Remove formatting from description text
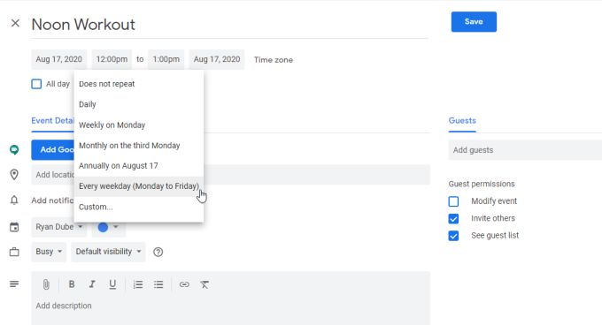602x325 pixels. (x=205, y=284)
